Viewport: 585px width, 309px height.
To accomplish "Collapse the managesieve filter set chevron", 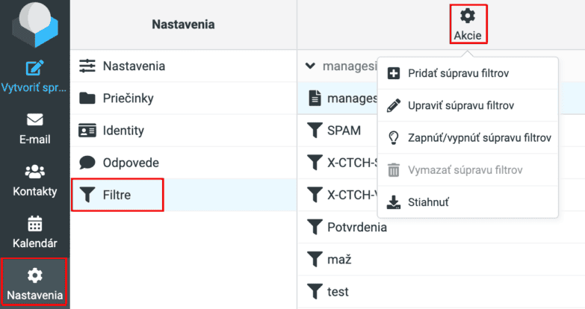I will [x=310, y=66].
